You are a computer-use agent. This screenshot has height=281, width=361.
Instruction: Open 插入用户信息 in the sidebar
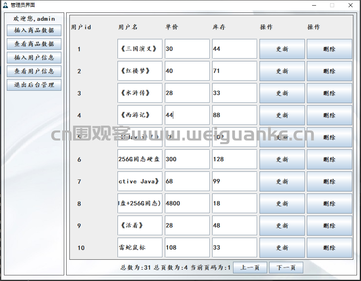click(x=34, y=57)
